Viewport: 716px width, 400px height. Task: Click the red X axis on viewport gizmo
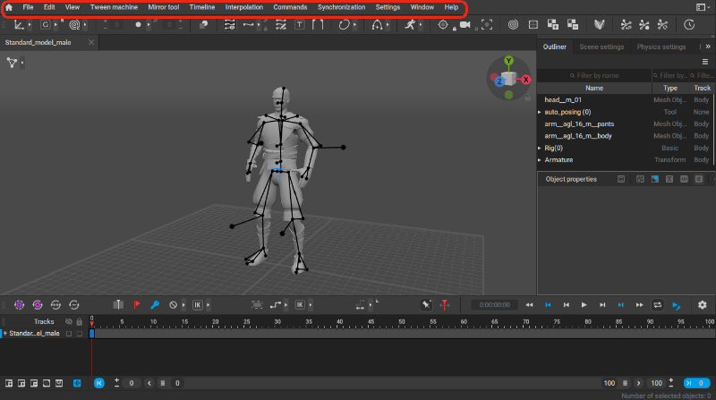pos(525,80)
